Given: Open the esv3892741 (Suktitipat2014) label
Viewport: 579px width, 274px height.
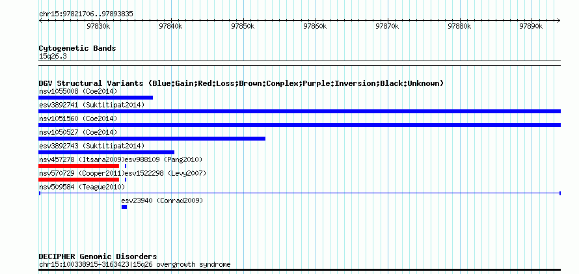Looking at the screenshot, I should [x=92, y=105].
